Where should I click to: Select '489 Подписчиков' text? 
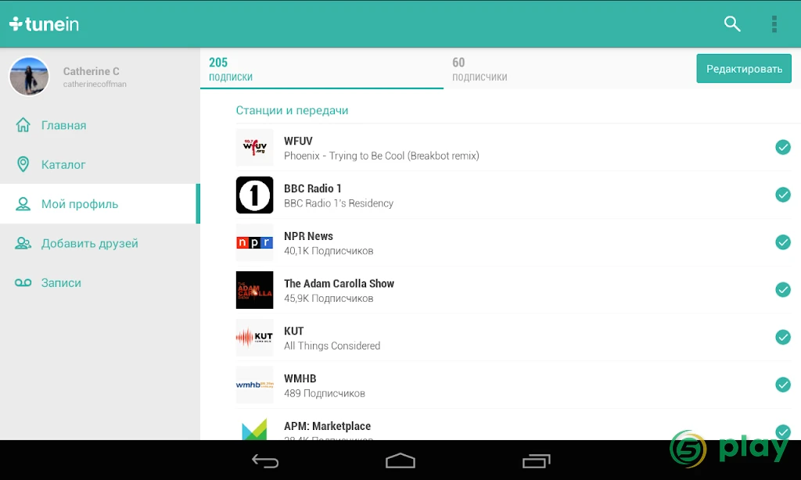[325, 393]
